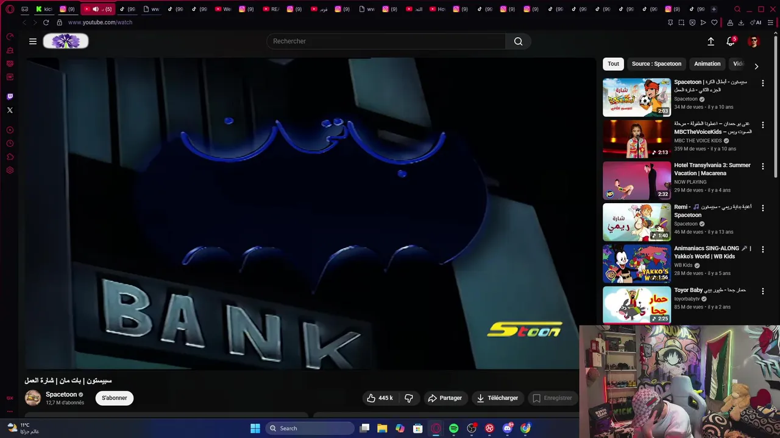
Task: Click the padlock site info icon
Action: pyautogui.click(x=59, y=23)
